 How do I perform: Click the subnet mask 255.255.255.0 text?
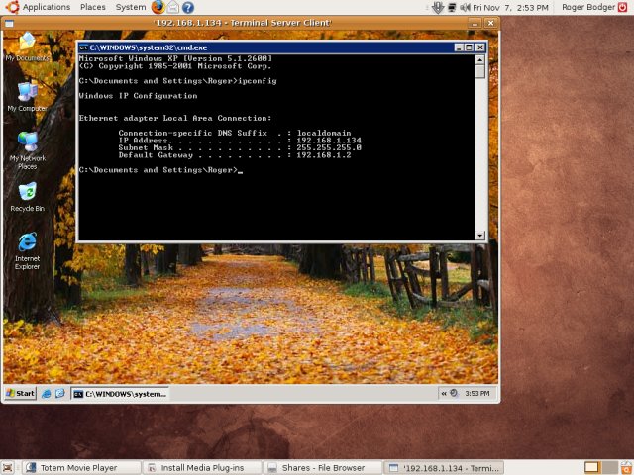tap(329, 147)
